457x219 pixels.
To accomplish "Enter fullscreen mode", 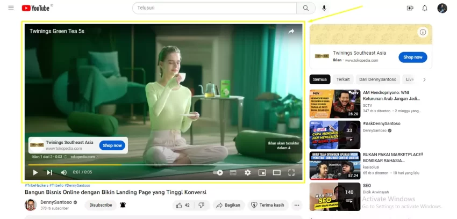I will click(x=291, y=172).
